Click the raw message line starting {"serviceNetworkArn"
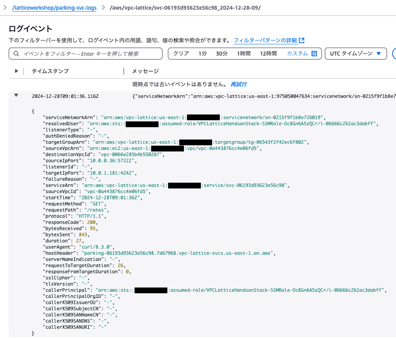Screen dimensions: 396x338 264,96
